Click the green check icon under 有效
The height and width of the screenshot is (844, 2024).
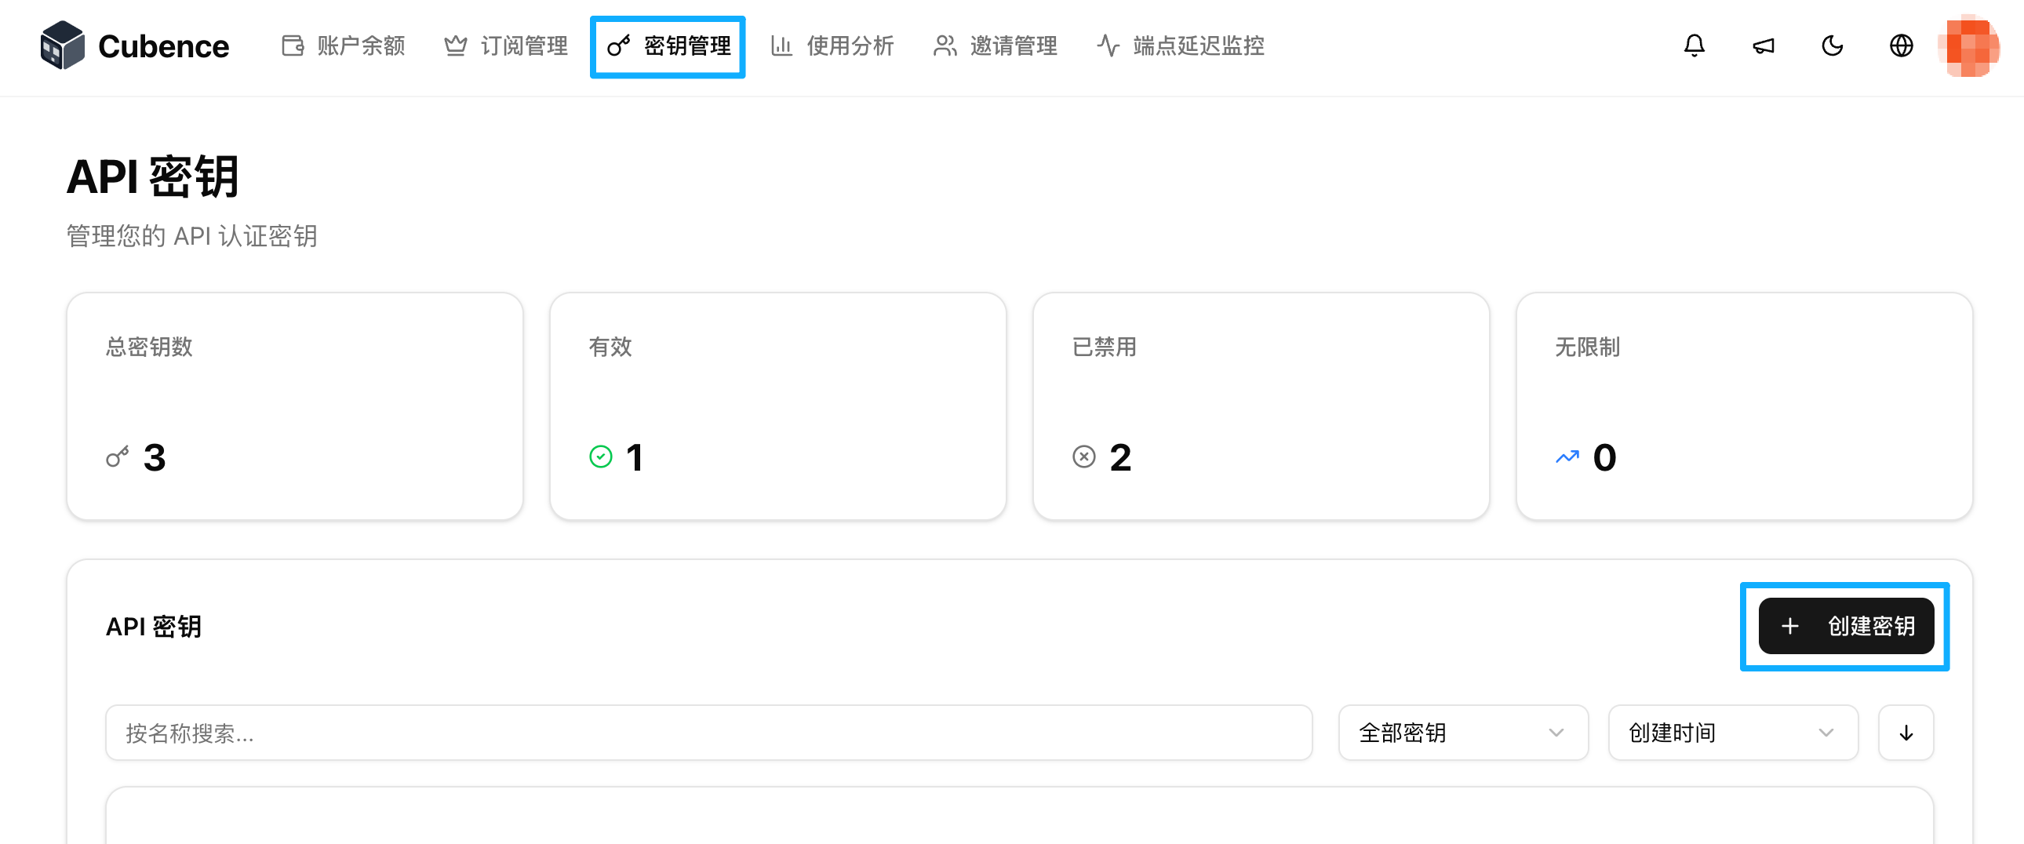tap(600, 457)
